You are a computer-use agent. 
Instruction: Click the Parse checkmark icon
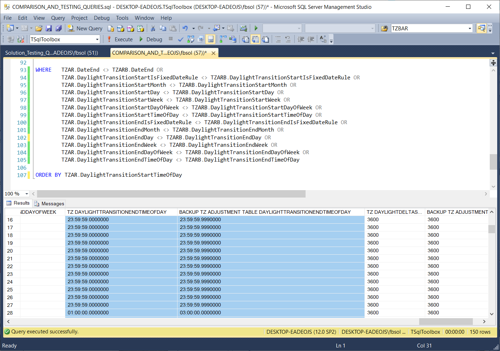point(181,40)
